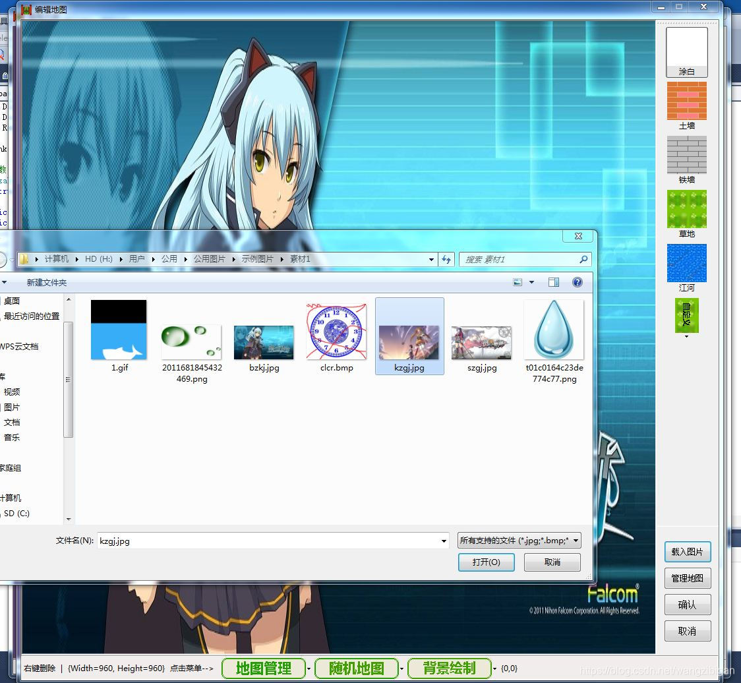The height and width of the screenshot is (683, 741).
Task: Open 视频 library in navigation pane
Action: pyautogui.click(x=12, y=392)
